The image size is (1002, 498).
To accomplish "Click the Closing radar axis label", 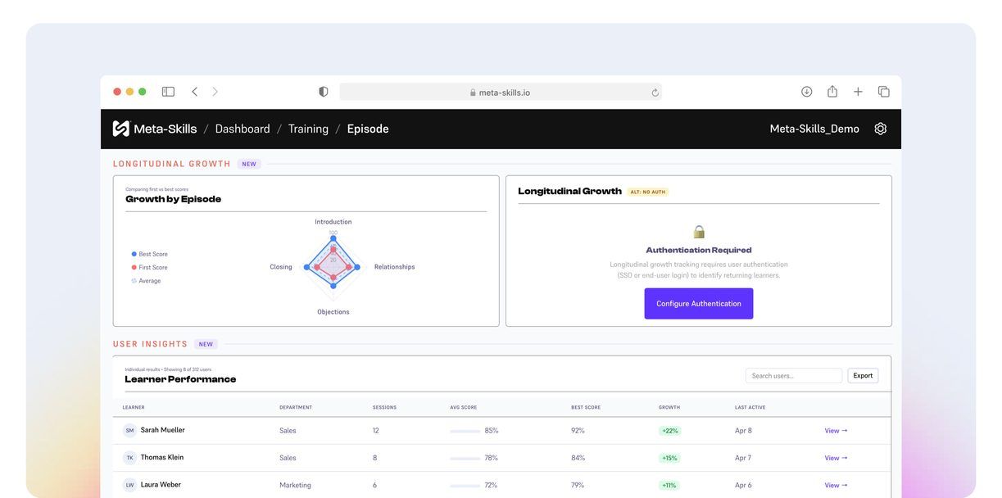I will [281, 267].
